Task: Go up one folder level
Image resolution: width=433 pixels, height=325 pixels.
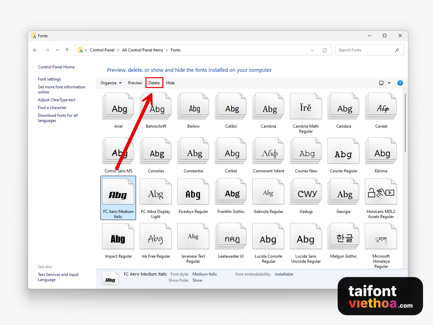Action: (x=67, y=50)
